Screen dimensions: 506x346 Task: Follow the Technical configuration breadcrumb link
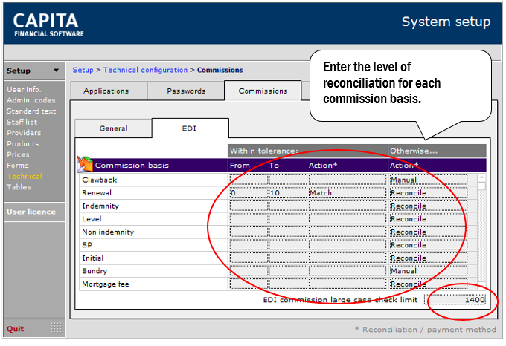(145, 70)
